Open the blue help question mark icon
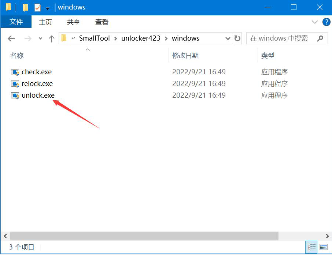The height and width of the screenshot is (255, 332). 326,22
